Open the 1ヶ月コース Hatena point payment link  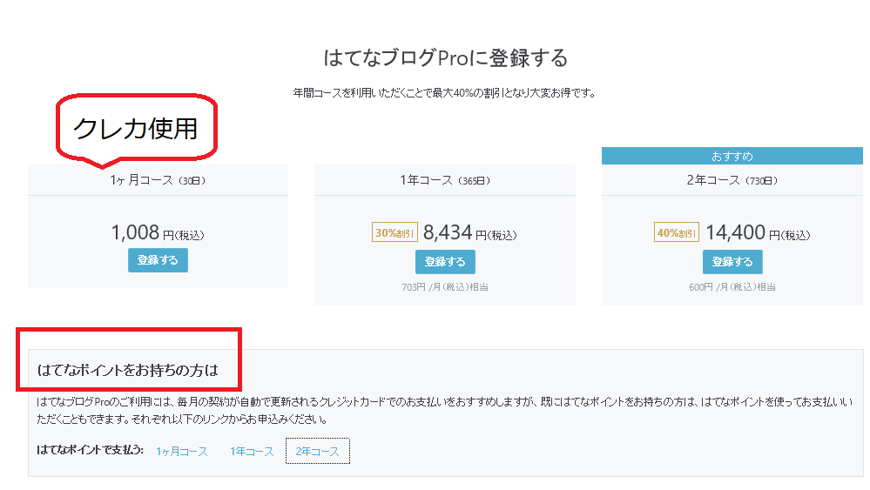click(182, 452)
